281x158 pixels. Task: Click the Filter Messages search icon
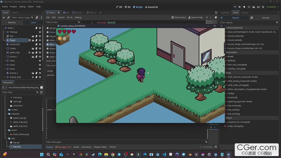(206, 142)
